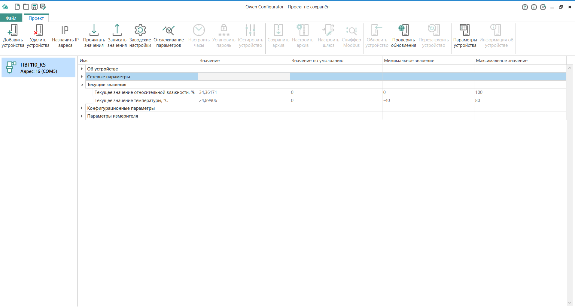Image resolution: width=575 pixels, height=308 pixels.
Task: Expand the 'Параметры измерителя' group
Action: click(82, 116)
